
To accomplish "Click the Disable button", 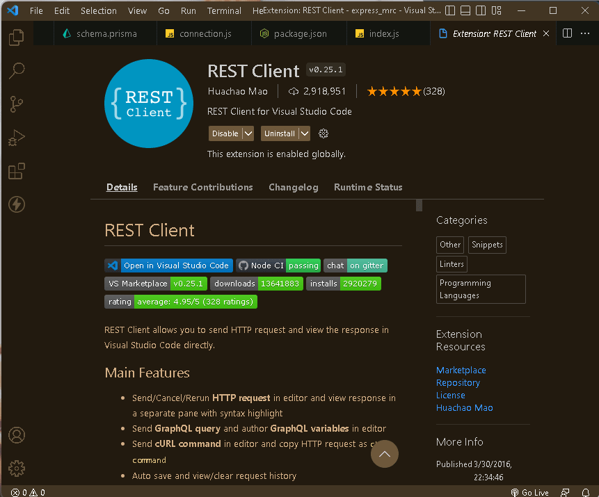I will coord(225,133).
